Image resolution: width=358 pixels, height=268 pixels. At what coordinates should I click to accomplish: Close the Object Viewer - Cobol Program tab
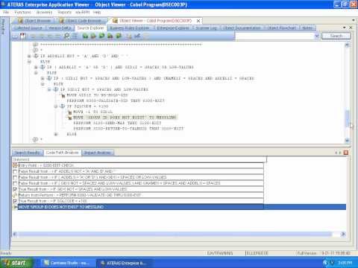click(x=198, y=21)
